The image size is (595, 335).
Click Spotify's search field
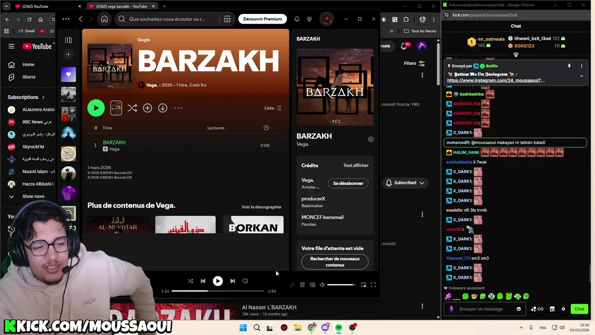pos(167,19)
